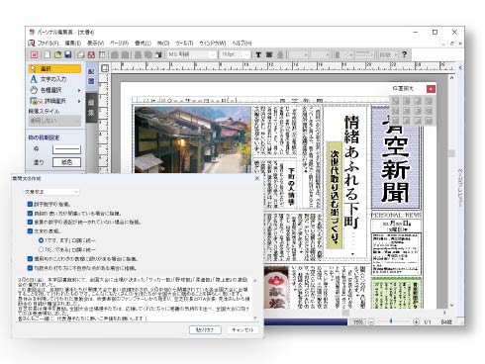Select the 「だ、である」 radio option
485x364 pixels.
(41, 249)
